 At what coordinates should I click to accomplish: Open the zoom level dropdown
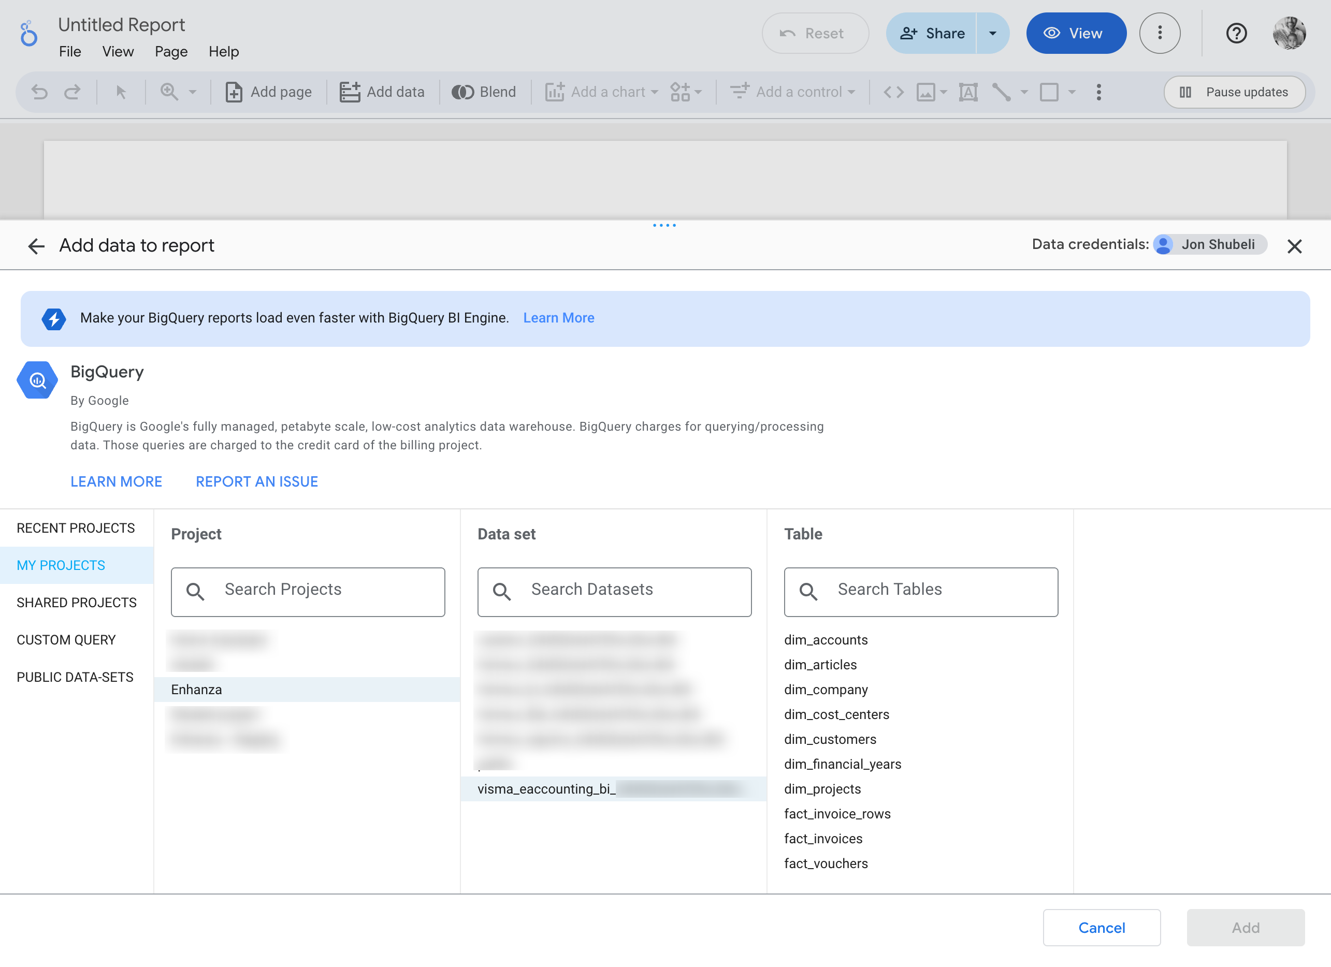click(192, 92)
